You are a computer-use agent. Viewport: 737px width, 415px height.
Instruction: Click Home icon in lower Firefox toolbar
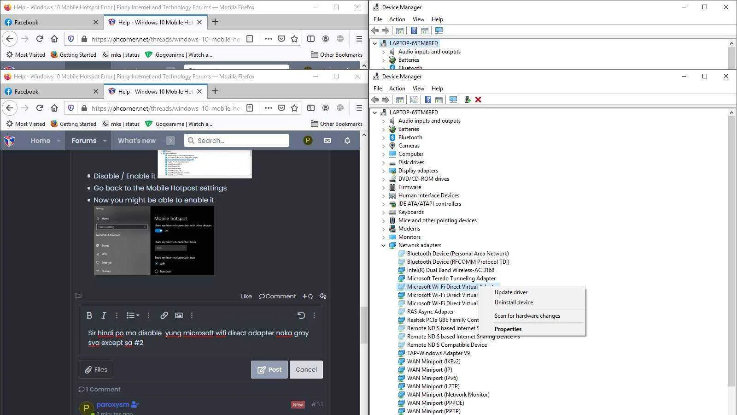coord(54,108)
